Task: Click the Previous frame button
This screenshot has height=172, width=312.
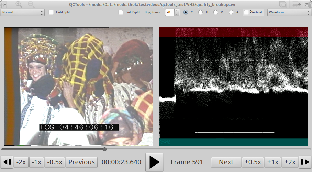Action: pyautogui.click(x=81, y=162)
